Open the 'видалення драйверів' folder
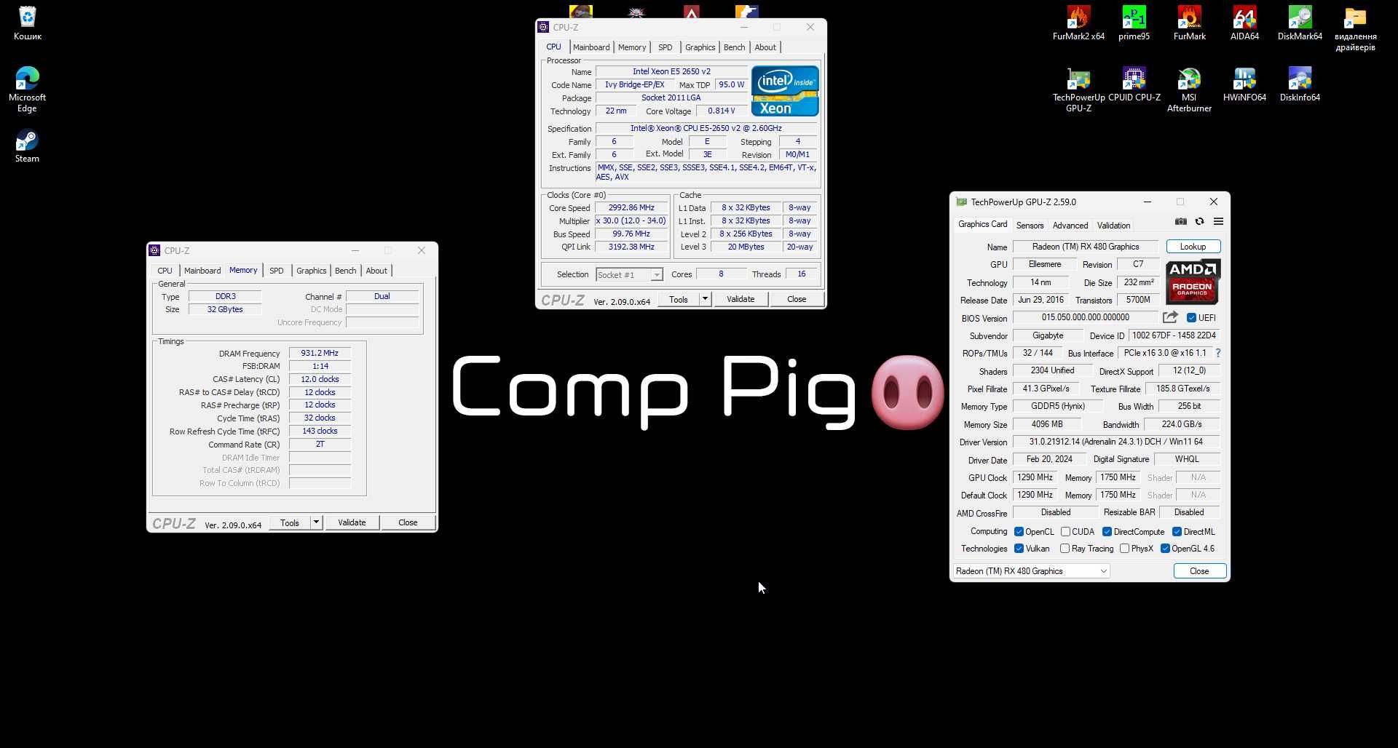The height and width of the screenshot is (748, 1398). (1355, 29)
